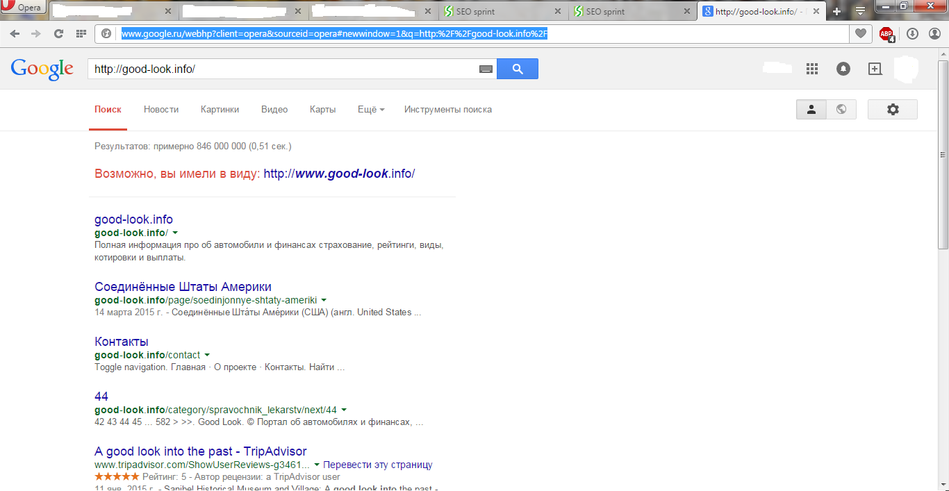
Task: Open the downloads arrow icon in toolbar
Action: pos(912,33)
